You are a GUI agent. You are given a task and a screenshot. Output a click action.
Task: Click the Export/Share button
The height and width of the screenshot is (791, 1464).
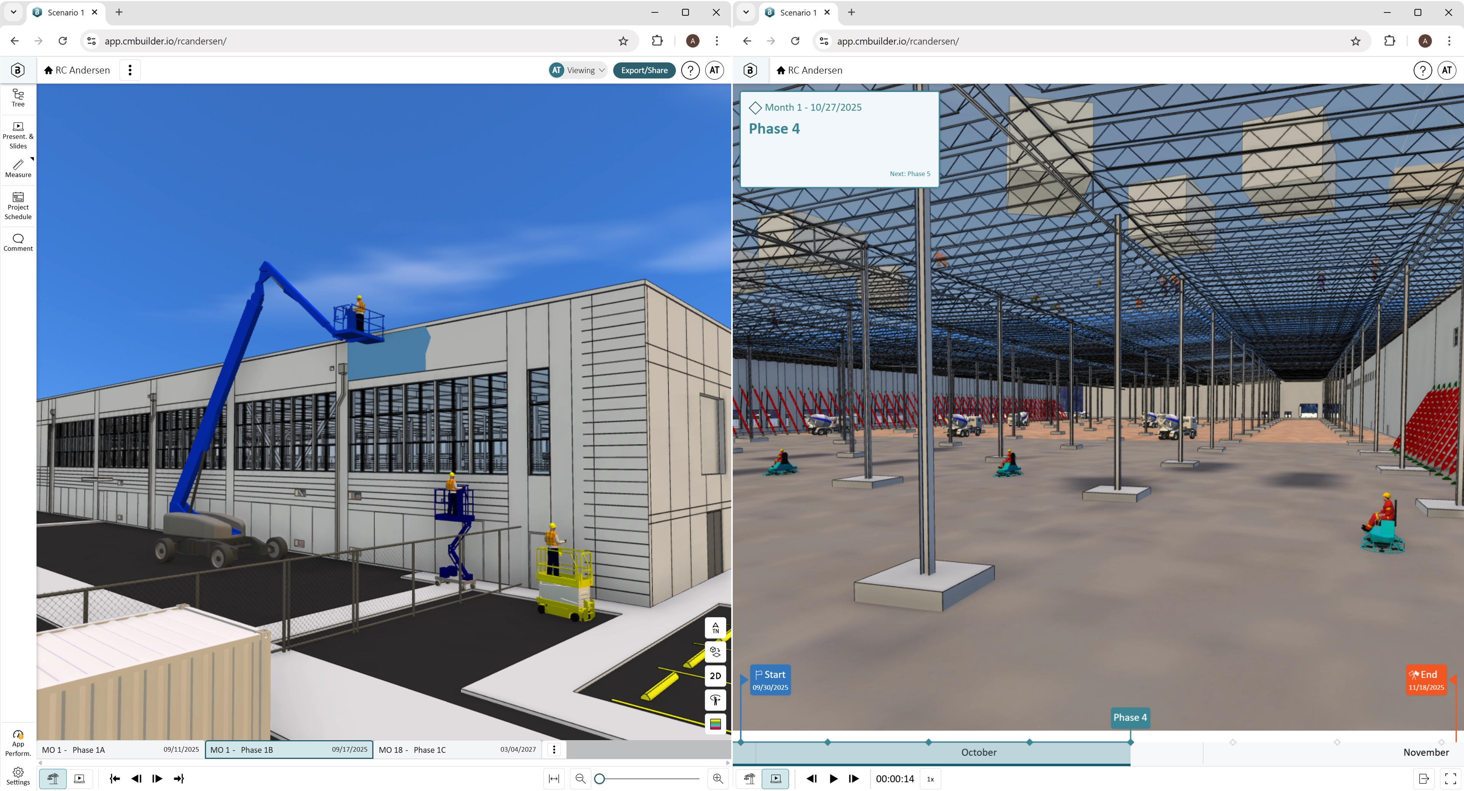(x=644, y=70)
